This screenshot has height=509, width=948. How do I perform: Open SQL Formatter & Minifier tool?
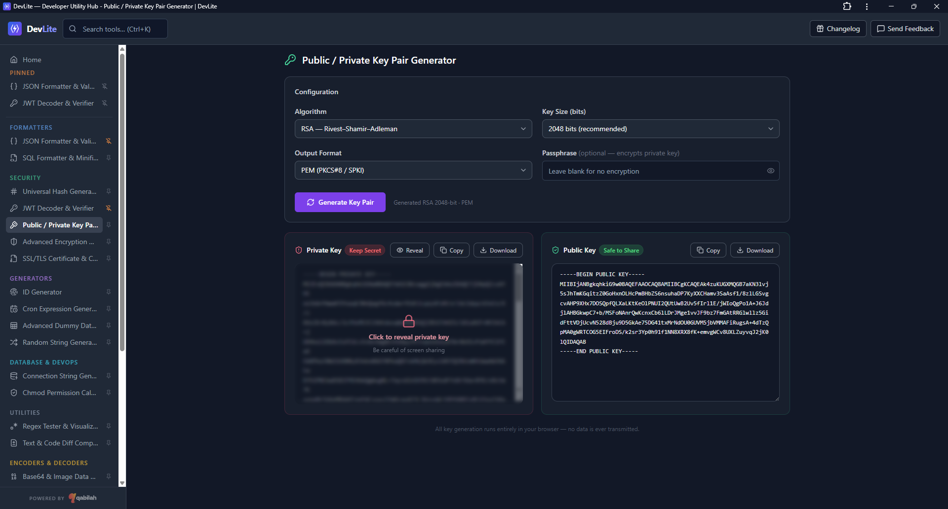tap(54, 158)
